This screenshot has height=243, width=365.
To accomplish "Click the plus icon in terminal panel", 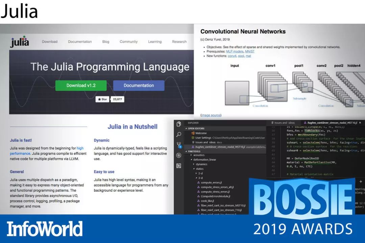I will (361, 181).
